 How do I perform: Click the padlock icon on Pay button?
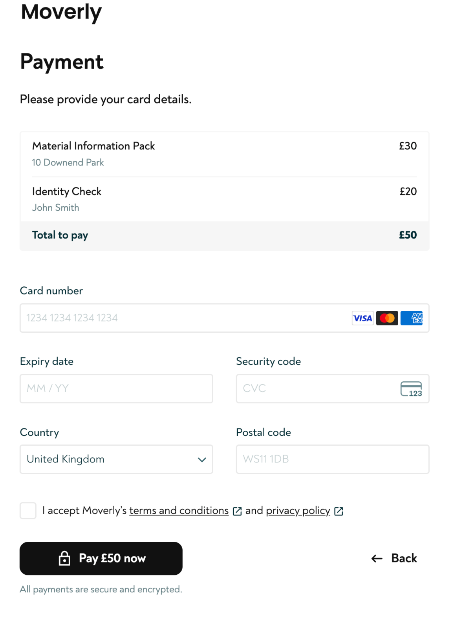(x=64, y=558)
